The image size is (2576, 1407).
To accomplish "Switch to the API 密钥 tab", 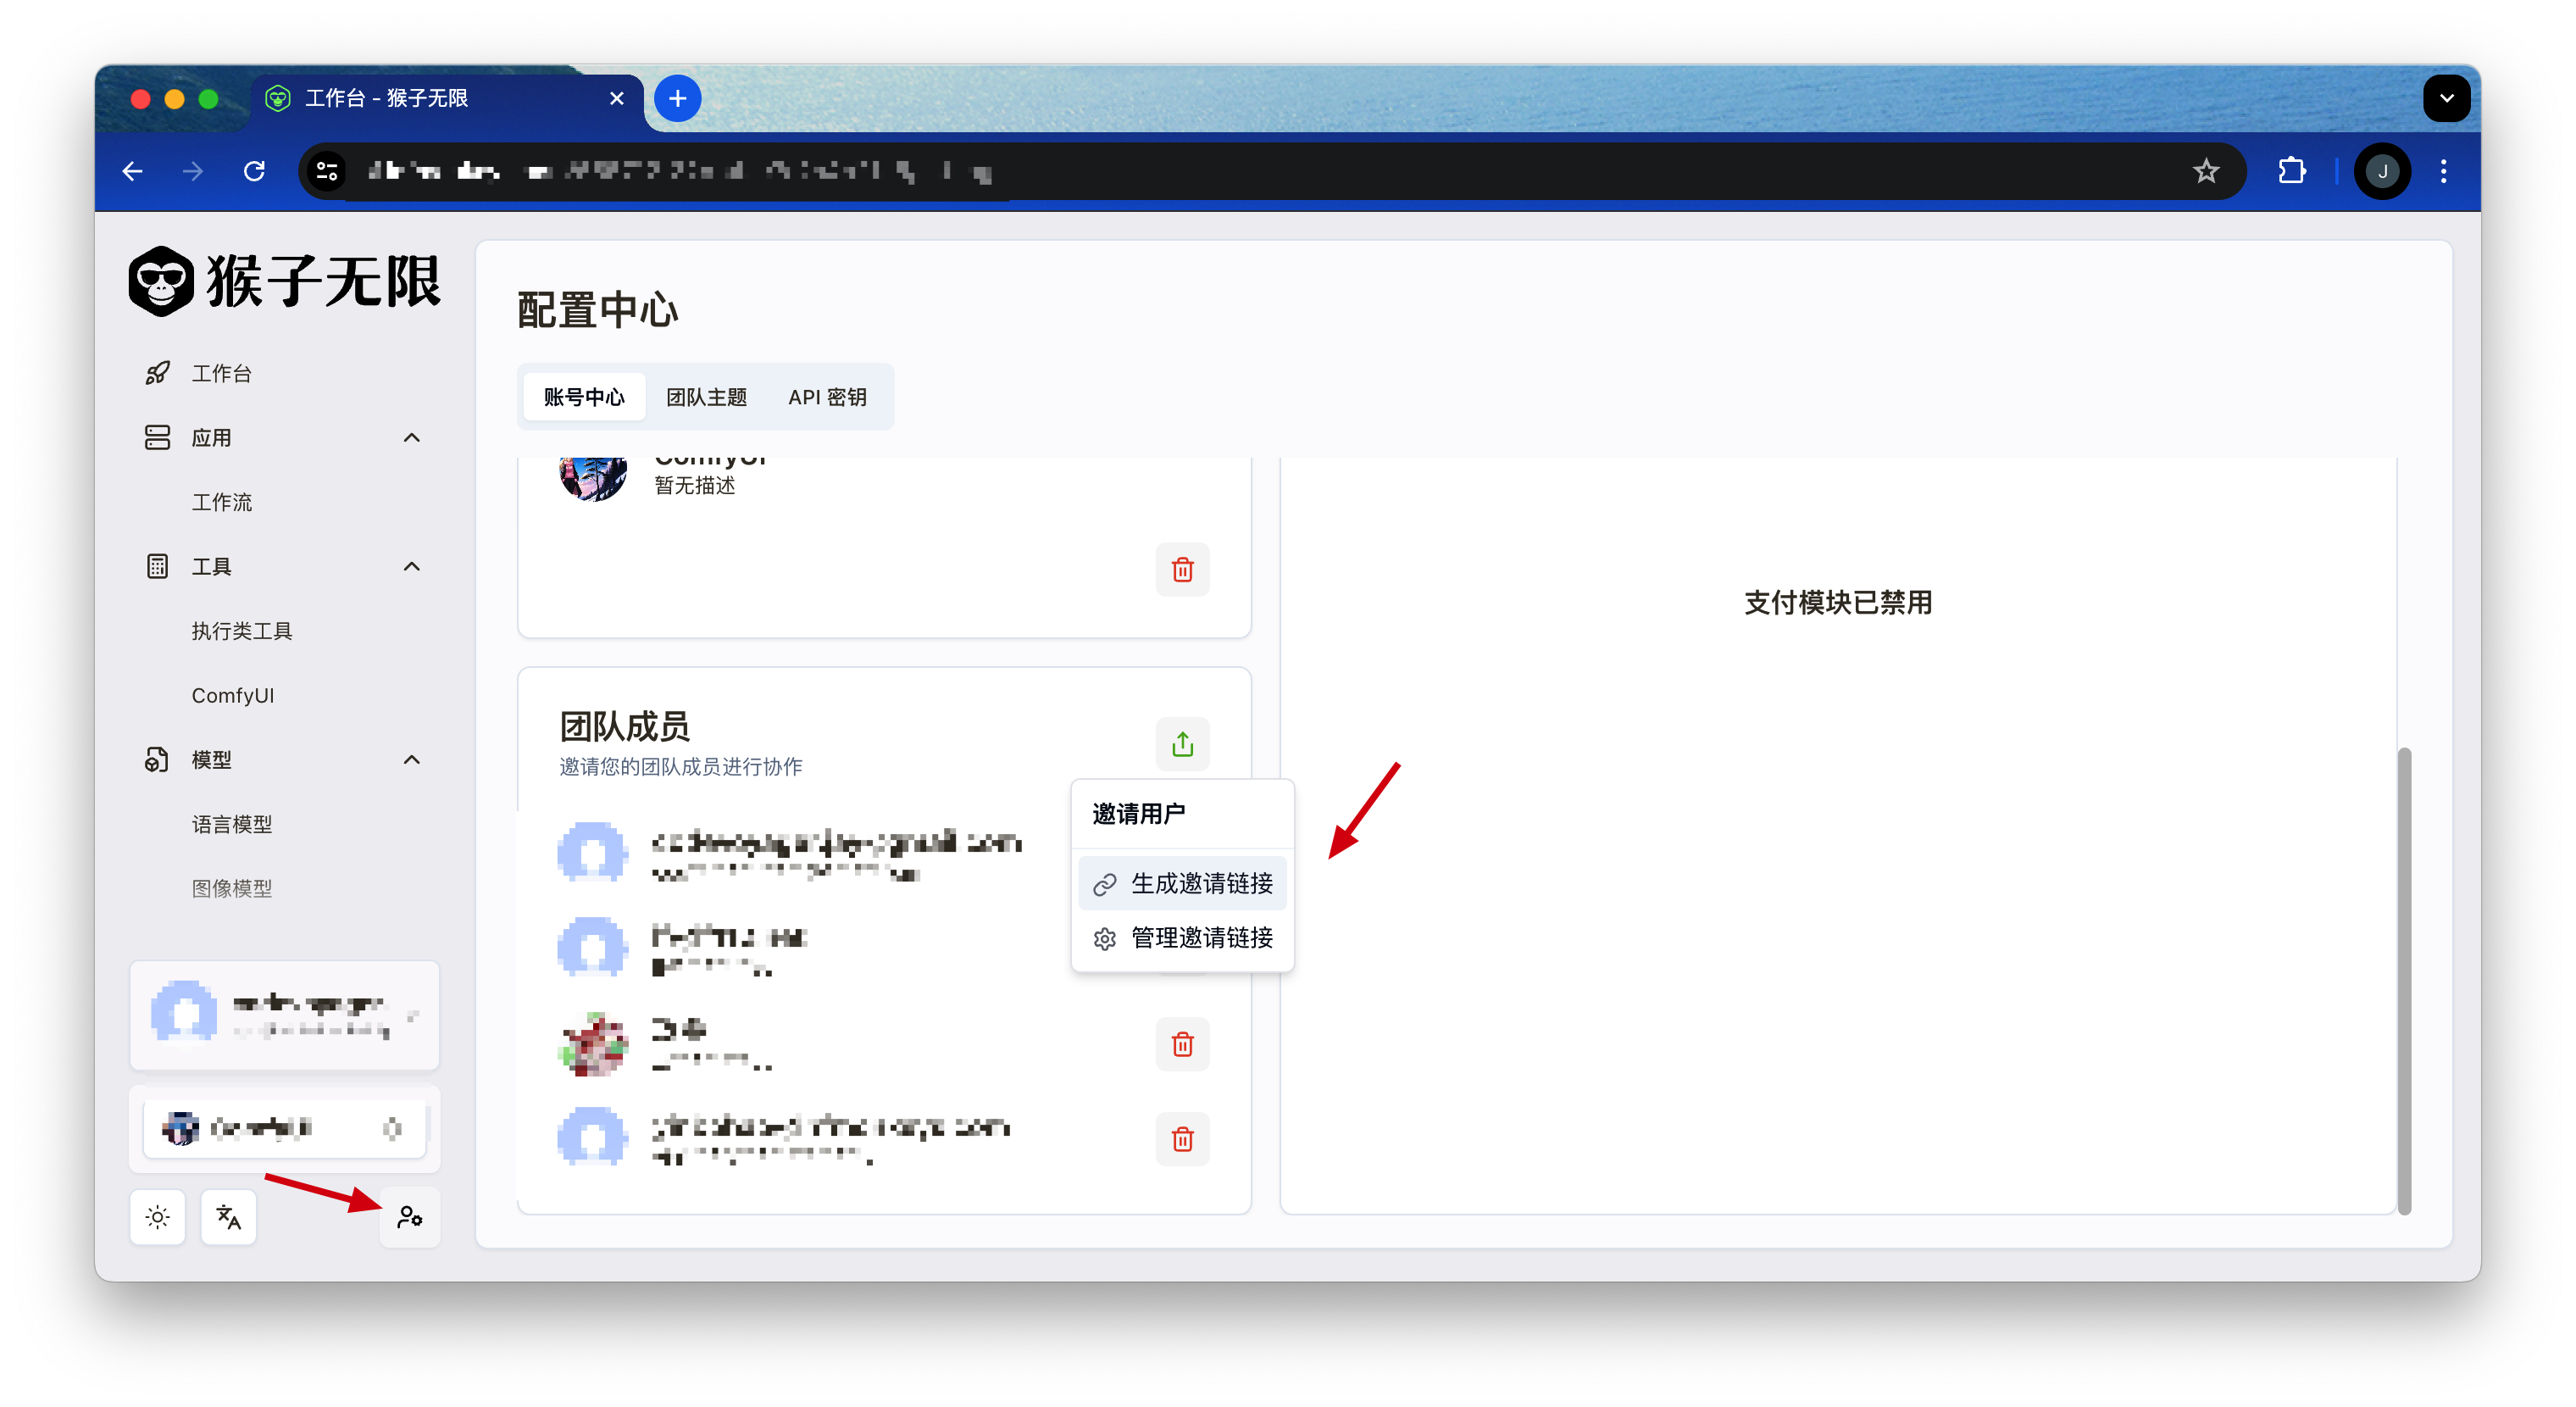I will click(827, 397).
